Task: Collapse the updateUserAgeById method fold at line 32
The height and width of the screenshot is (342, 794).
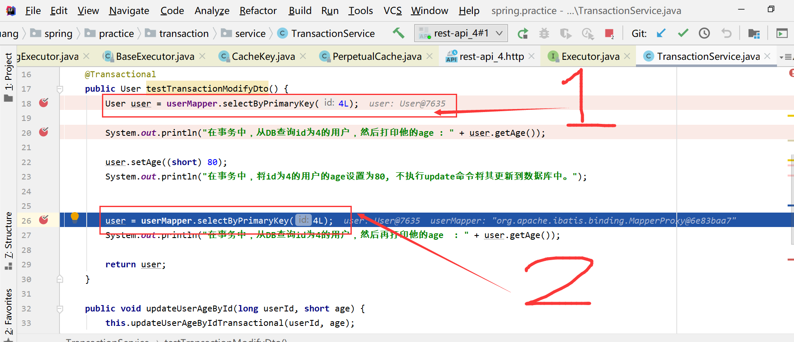Action: tap(60, 309)
